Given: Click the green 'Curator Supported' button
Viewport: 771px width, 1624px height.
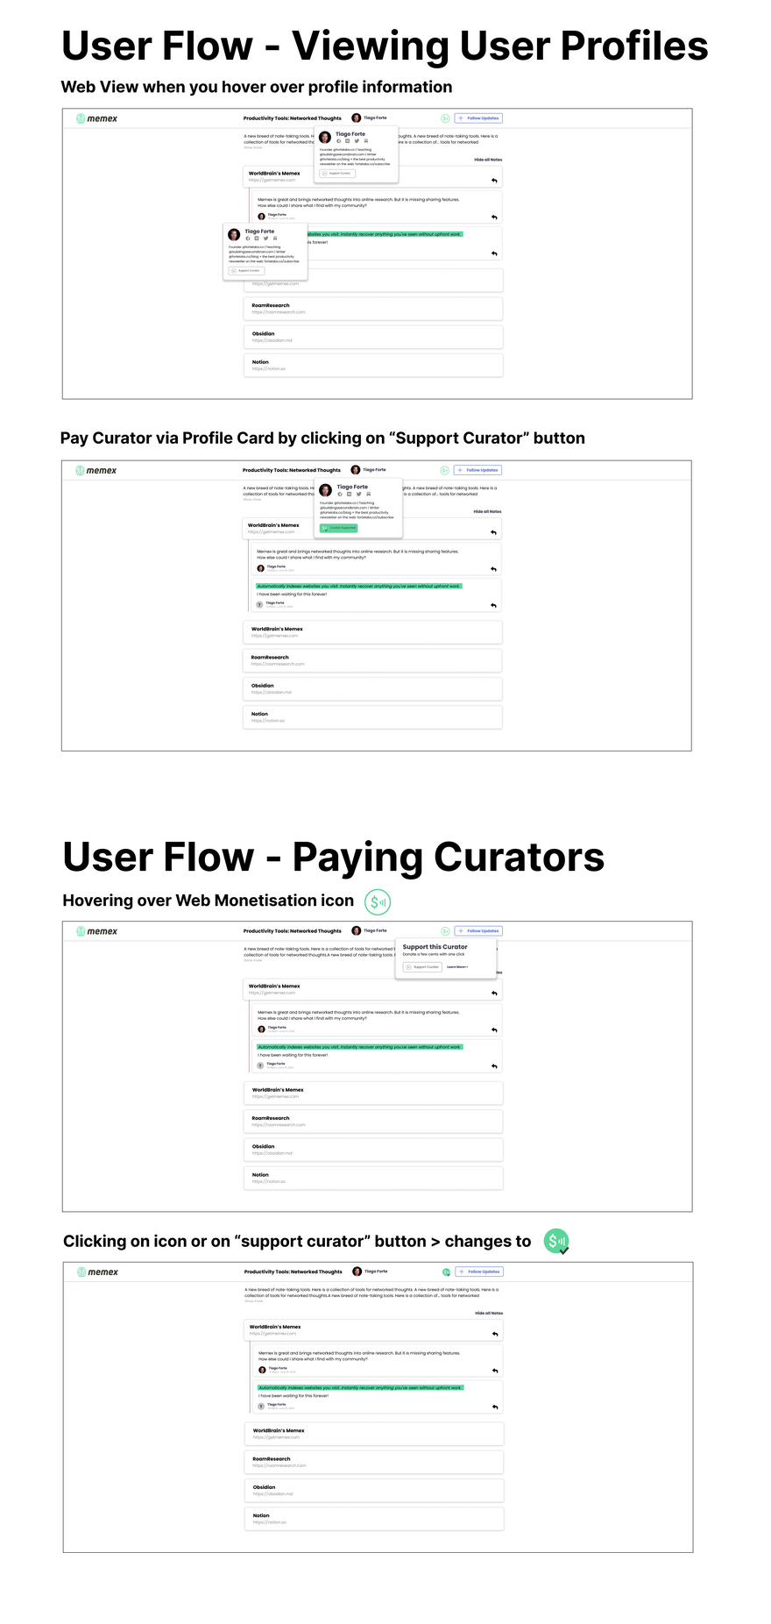Looking at the screenshot, I should point(338,528).
